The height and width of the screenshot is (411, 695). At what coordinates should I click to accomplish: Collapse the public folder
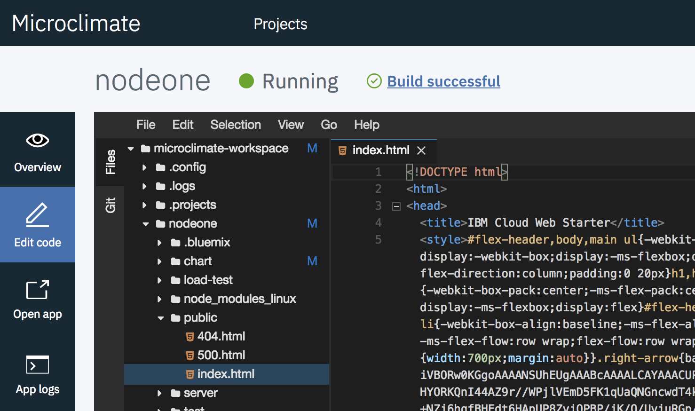(160, 318)
